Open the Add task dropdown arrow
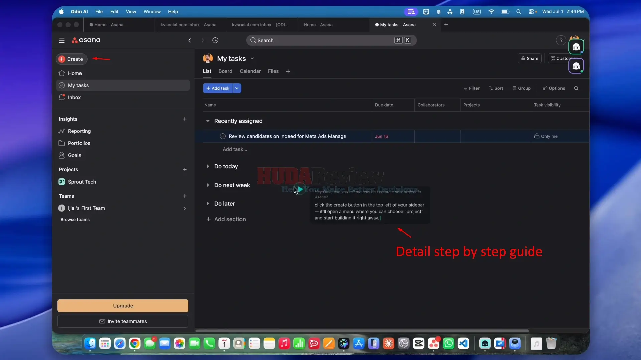Viewport: 641px width, 360px height. [x=237, y=88]
